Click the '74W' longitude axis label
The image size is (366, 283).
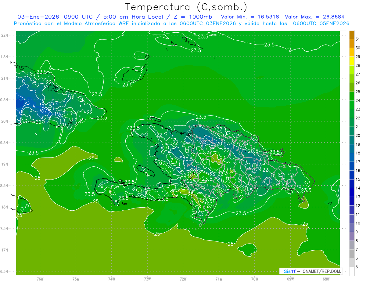[112, 279]
